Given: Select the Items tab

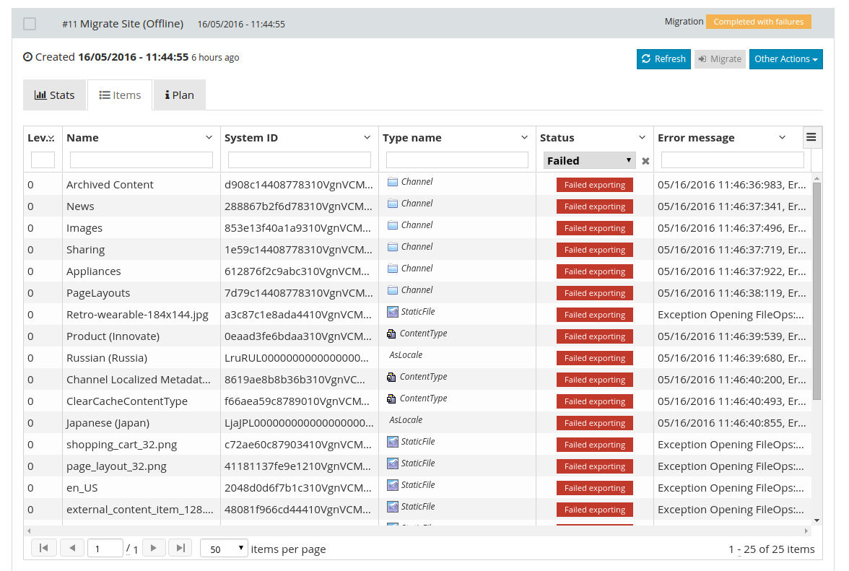Looking at the screenshot, I should 120,95.
